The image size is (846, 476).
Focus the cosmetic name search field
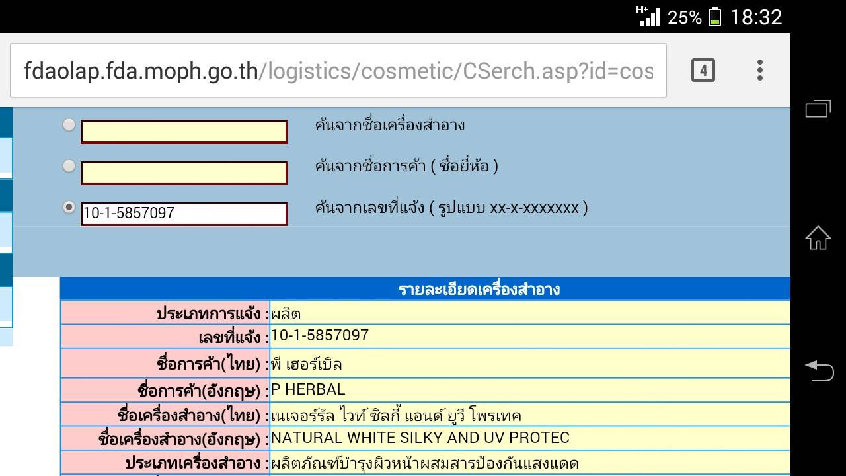coord(184,132)
